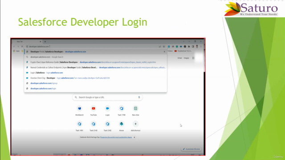Screen dimensions: 285x160
Task: Choose developer.salesforce.com Google Search suggestion
Action: click(96, 57)
